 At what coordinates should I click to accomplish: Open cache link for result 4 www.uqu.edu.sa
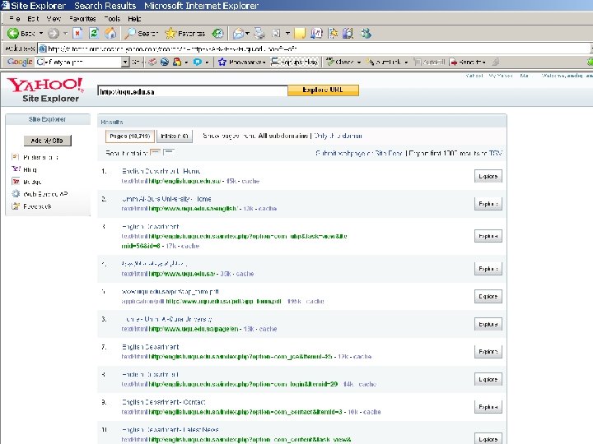[x=245, y=274]
